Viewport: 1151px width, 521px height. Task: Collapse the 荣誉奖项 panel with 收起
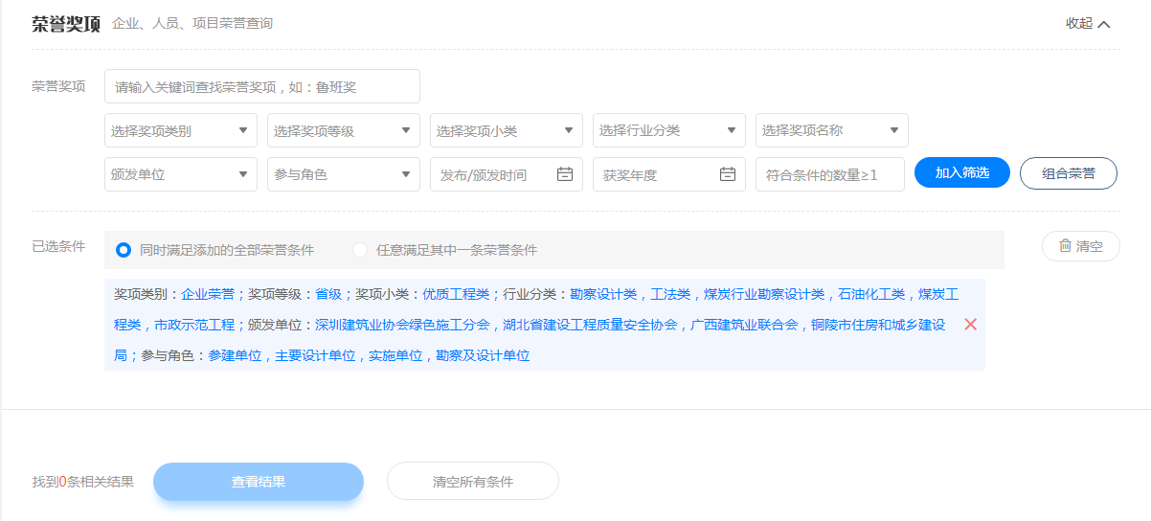click(x=1088, y=23)
